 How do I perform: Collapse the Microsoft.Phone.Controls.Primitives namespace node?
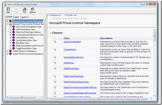[7, 24]
